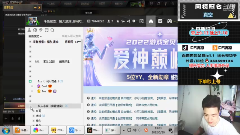Click the volume speaker tray icon
The width and height of the screenshot is (240, 135).
coord(134,130)
